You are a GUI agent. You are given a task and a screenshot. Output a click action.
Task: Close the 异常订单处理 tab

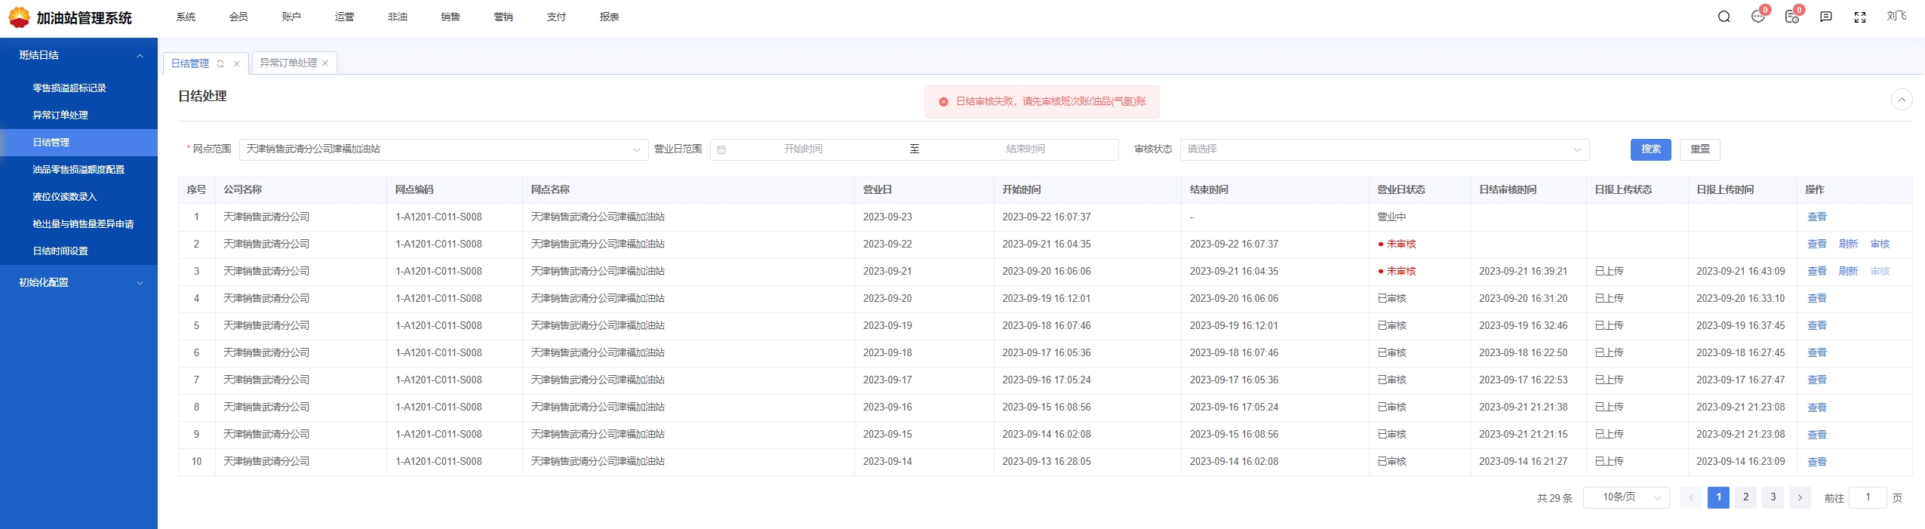[325, 63]
